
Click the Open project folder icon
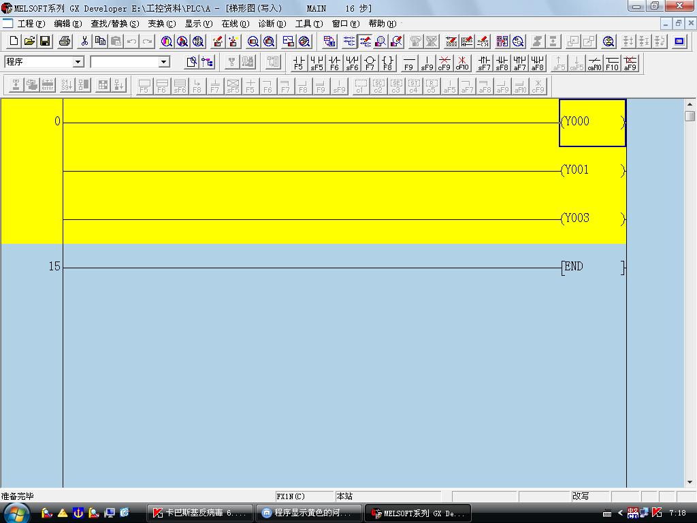click(29, 41)
